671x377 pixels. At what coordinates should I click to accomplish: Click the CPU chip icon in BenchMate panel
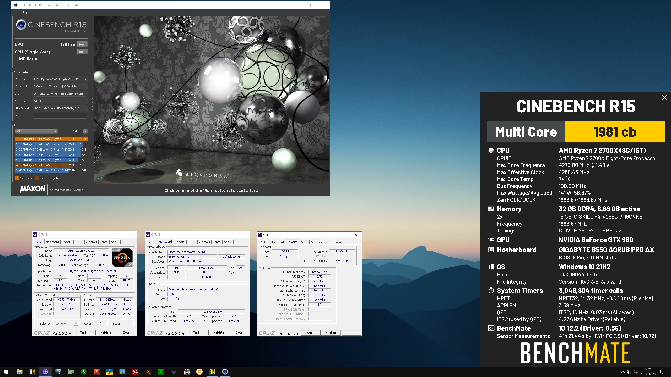[491, 150]
